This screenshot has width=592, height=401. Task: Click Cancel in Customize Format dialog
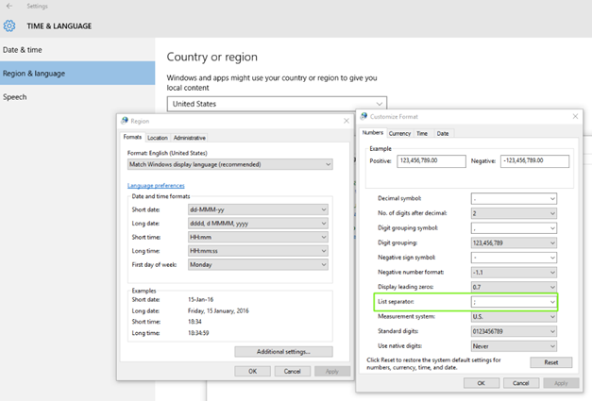point(521,383)
